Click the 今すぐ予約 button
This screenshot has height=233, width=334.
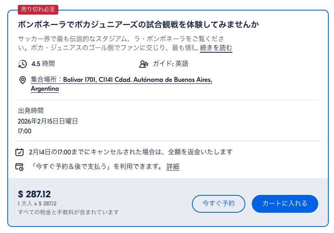219,204
